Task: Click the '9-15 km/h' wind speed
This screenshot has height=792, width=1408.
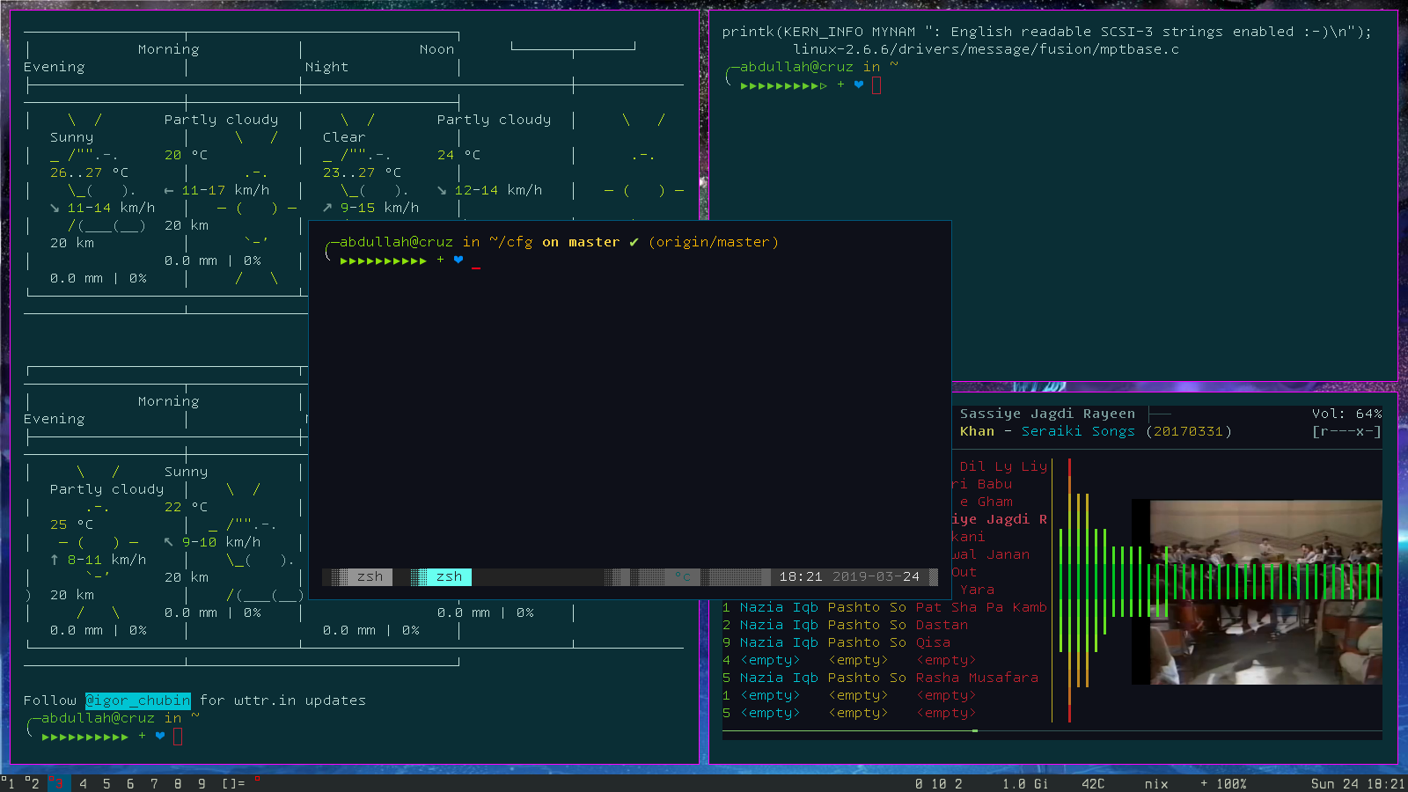Action: pos(379,208)
